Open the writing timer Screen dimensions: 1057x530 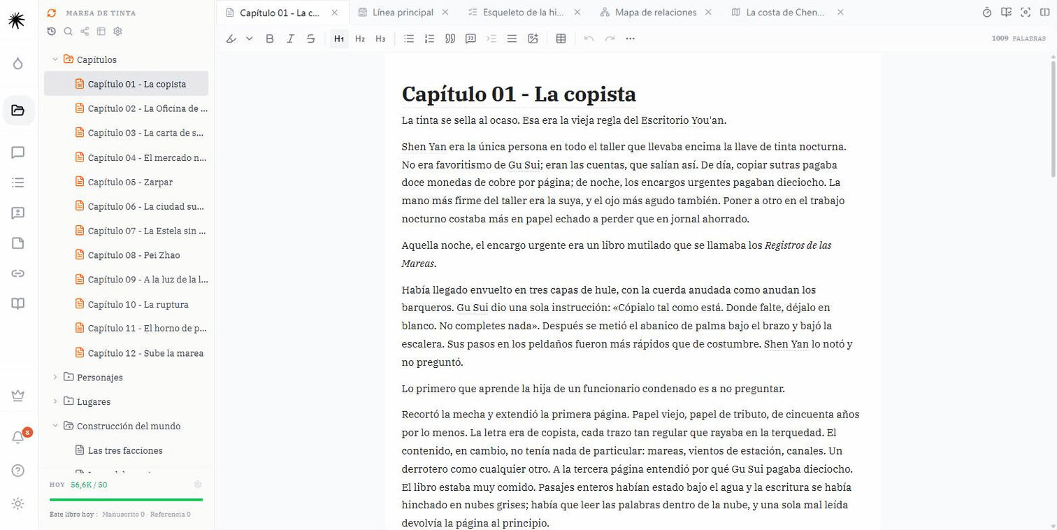click(x=987, y=12)
